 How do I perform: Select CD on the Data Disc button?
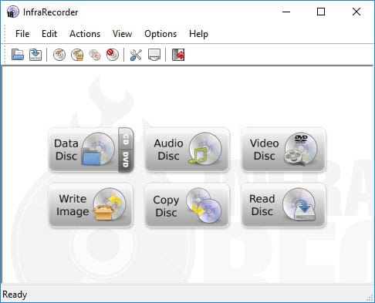point(126,139)
